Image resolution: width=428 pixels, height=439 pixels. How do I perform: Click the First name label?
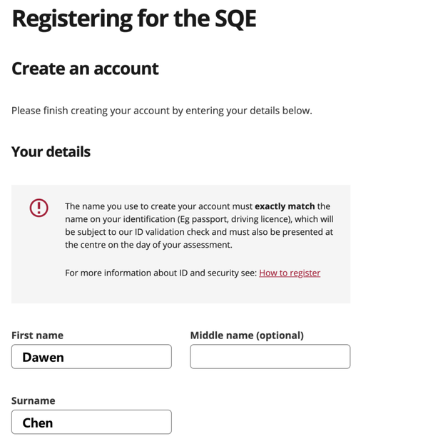tap(37, 335)
